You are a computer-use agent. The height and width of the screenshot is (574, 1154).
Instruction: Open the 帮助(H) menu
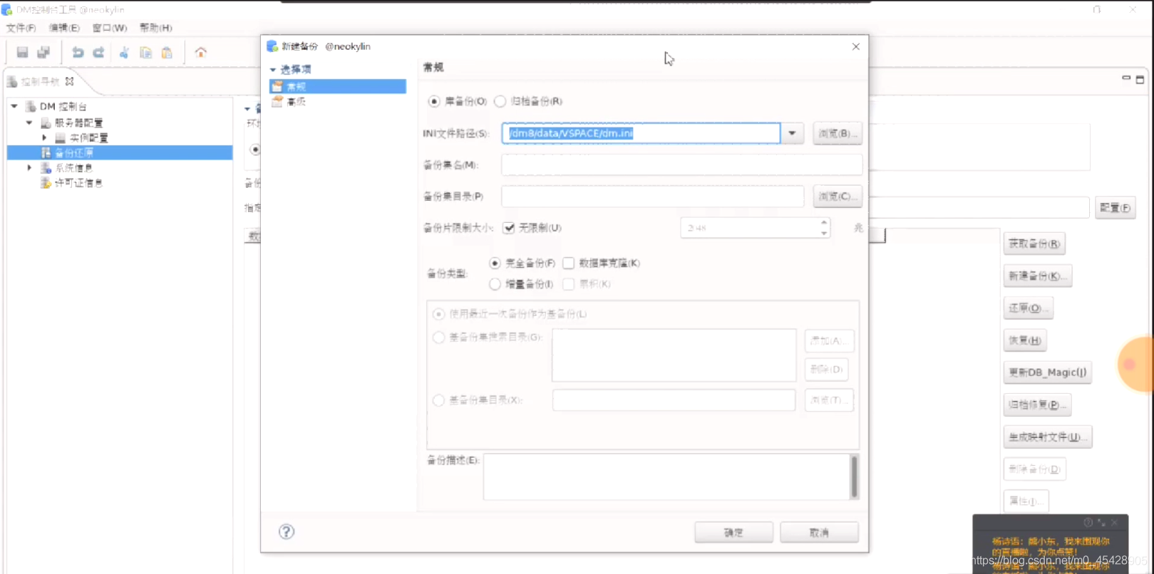[x=155, y=28]
